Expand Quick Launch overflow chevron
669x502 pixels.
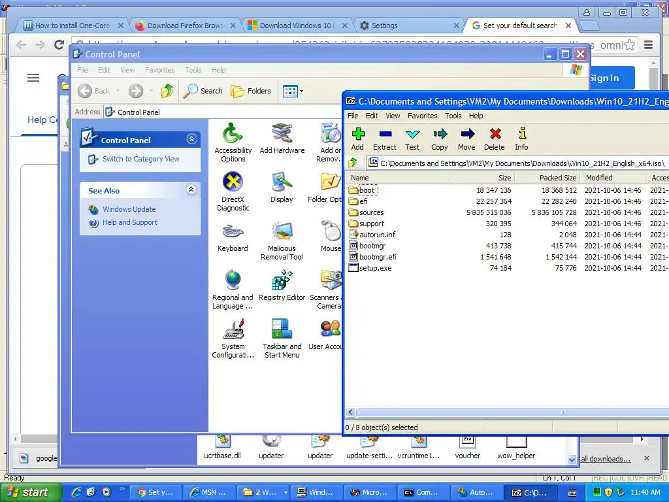click(122, 488)
